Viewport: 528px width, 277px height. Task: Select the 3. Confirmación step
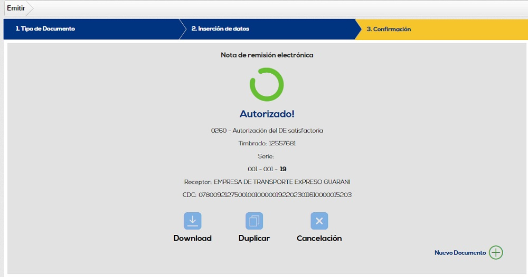(x=389, y=29)
